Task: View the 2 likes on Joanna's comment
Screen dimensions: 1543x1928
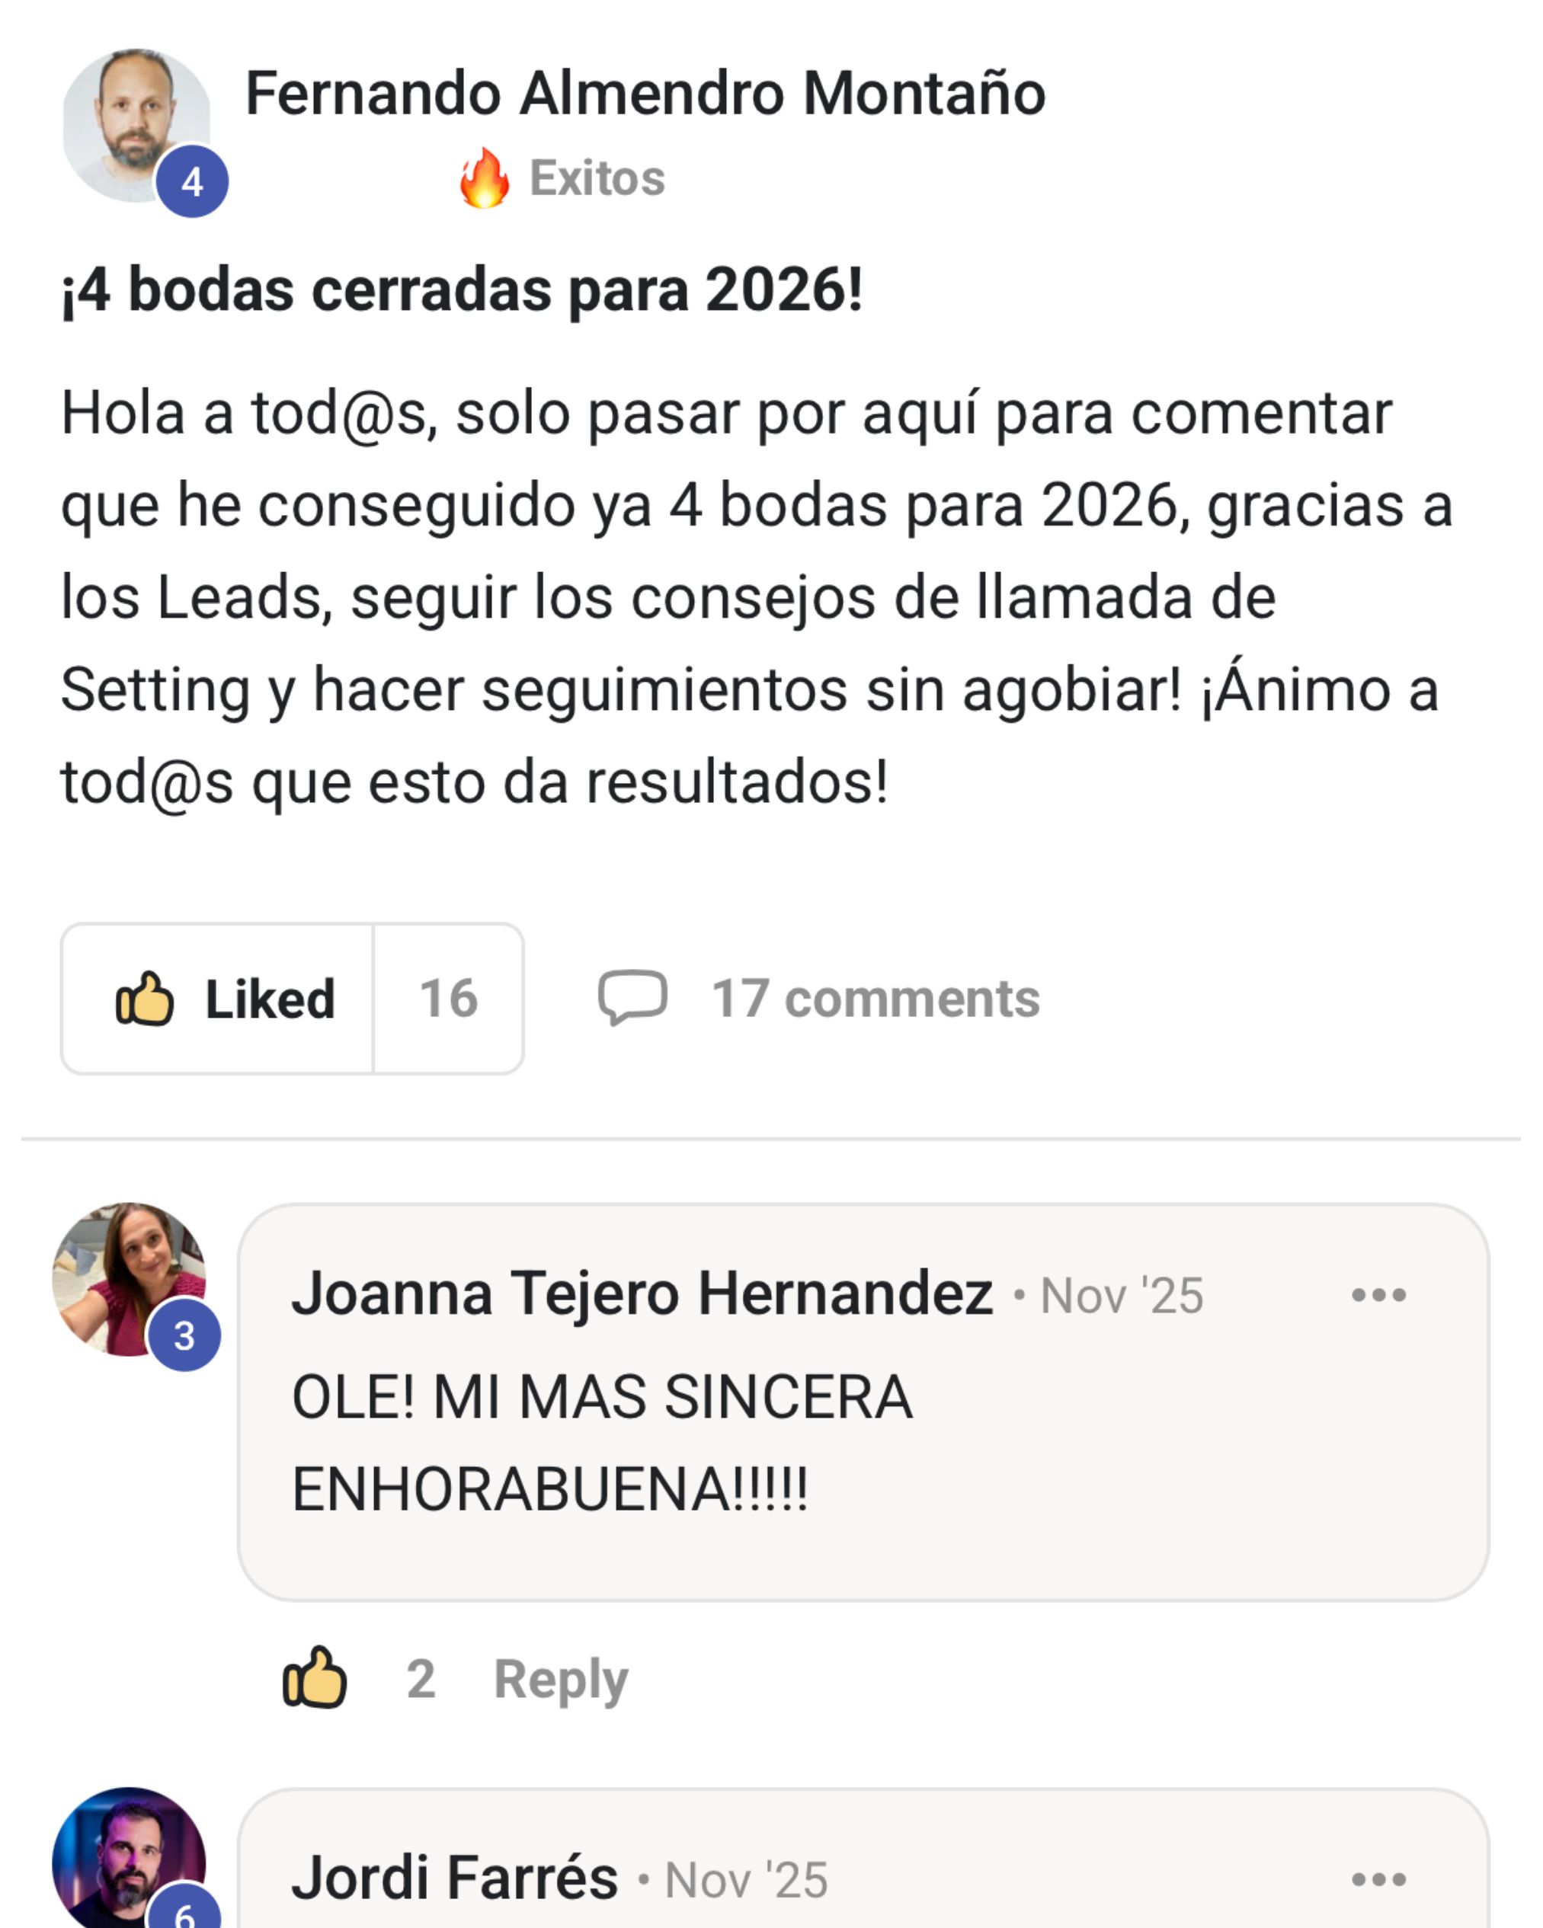Action: 421,1678
